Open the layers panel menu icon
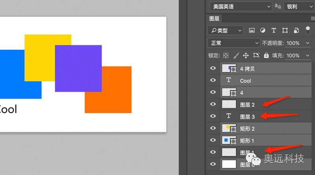Screen dimensions: 315x175 [x=313, y=19]
